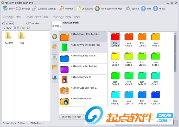Image resolution: width=179 pixels, height=127 pixels.
Task: Click the new folder icon
Action: pos(24,28)
